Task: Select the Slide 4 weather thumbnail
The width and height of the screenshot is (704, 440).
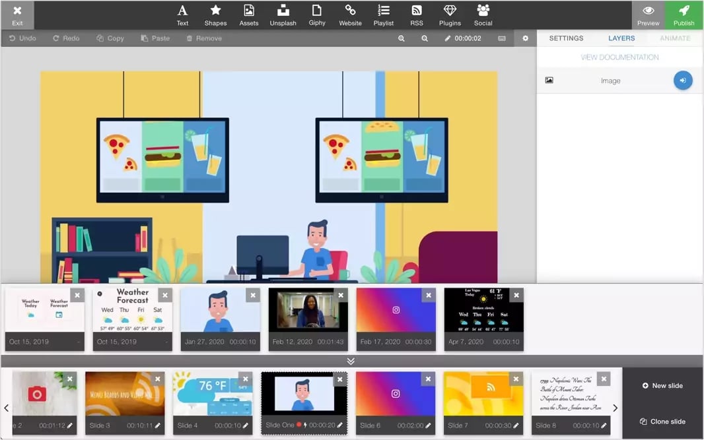Action: (212, 394)
